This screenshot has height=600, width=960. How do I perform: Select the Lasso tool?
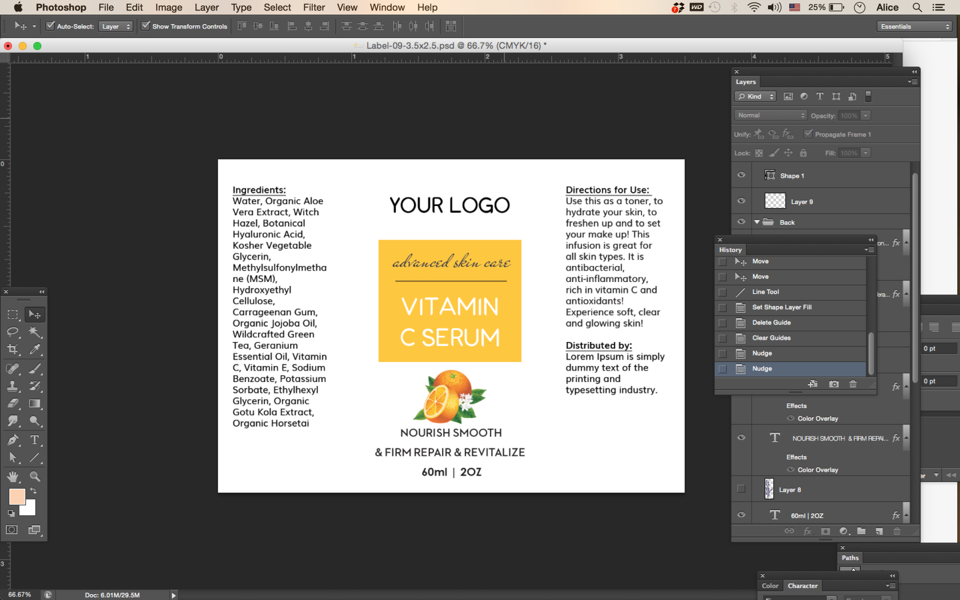[x=13, y=332]
